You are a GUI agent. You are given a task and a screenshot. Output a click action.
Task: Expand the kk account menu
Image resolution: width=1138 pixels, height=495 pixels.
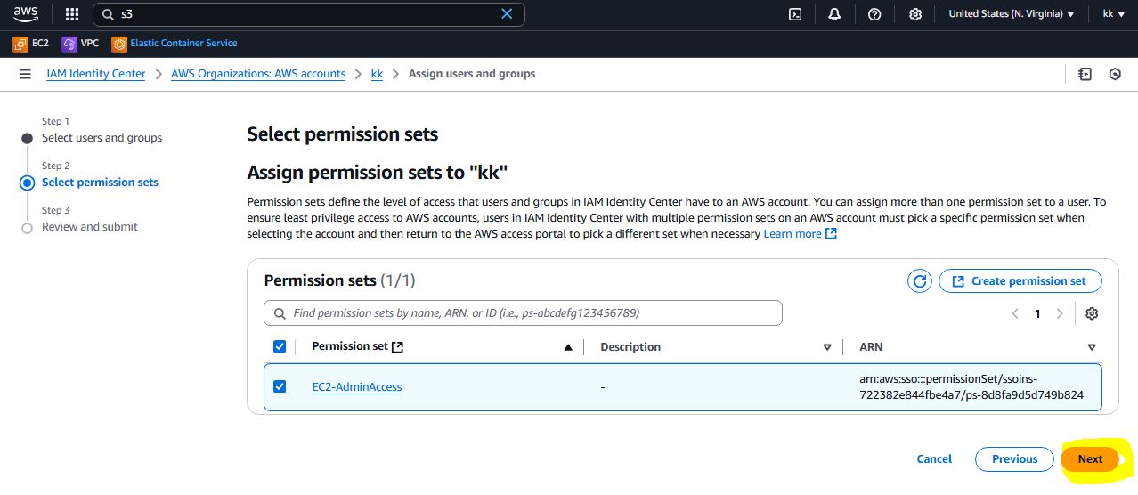click(1113, 14)
